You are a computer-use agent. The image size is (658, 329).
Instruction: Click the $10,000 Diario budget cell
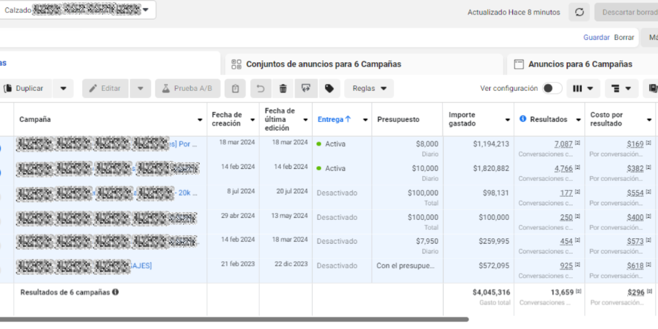(x=407, y=173)
